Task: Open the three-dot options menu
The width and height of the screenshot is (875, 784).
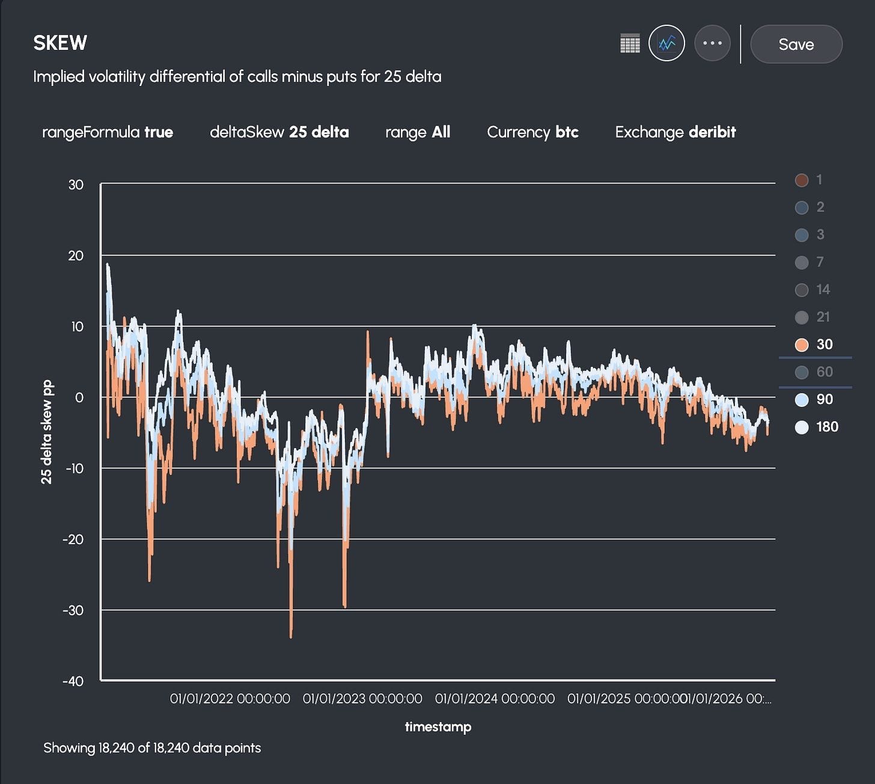Action: point(713,43)
